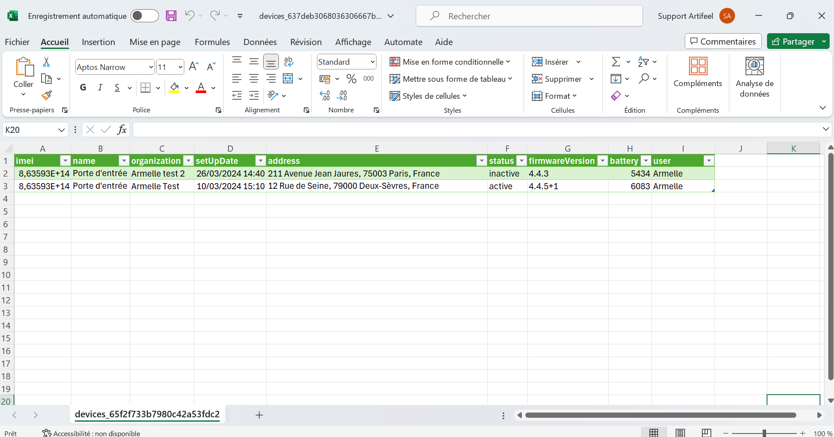This screenshot has height=437, width=834.
Task: Click the Partager button
Action: [x=793, y=42]
